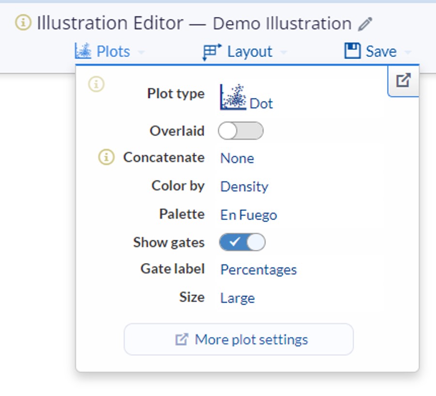Disable the Show gates switch
436x396 pixels.
click(242, 242)
